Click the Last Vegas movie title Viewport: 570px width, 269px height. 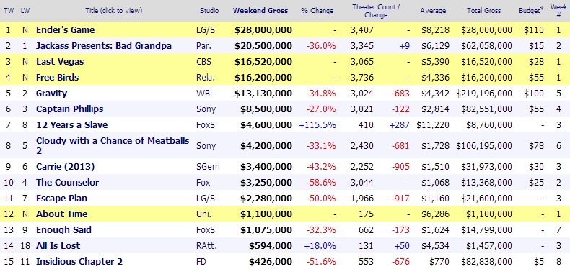click(60, 62)
